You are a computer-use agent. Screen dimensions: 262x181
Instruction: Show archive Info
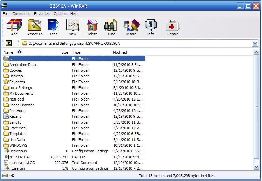pyautogui.click(x=150, y=25)
